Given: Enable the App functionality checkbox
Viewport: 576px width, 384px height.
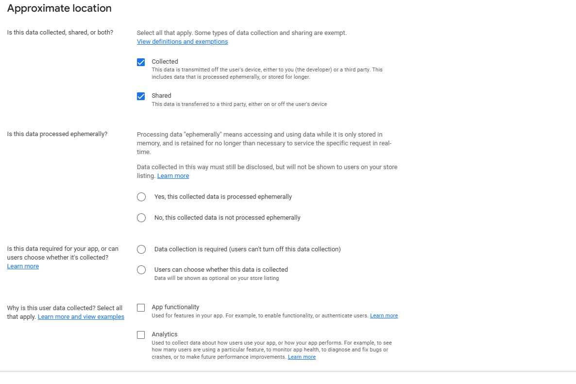Looking at the screenshot, I should click(141, 308).
